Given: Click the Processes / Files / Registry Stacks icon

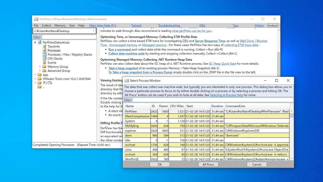Looking at the screenshot, I should [x=44, y=55].
